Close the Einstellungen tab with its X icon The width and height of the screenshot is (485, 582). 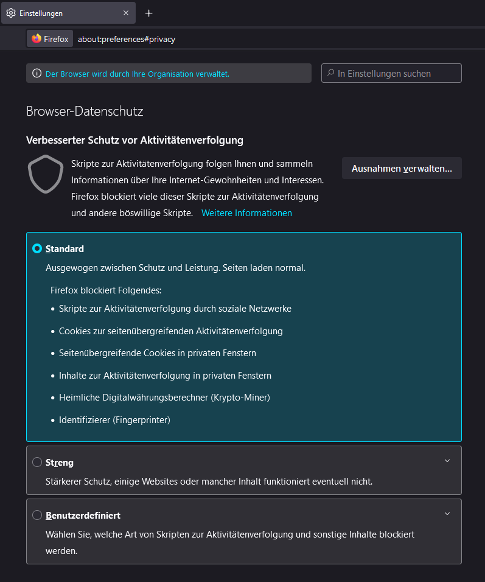coord(125,12)
